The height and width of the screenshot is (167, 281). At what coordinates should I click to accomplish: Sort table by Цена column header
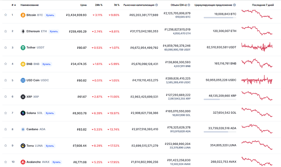(83, 5)
